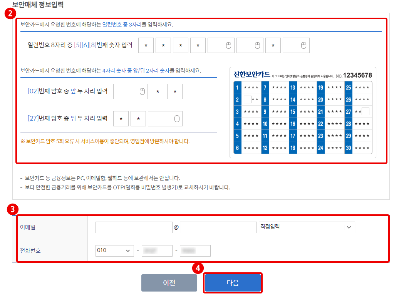Image resolution: width=399 pixels, height=295 pixels.
Task: Click the middle phone number field
Action: tap(157, 250)
